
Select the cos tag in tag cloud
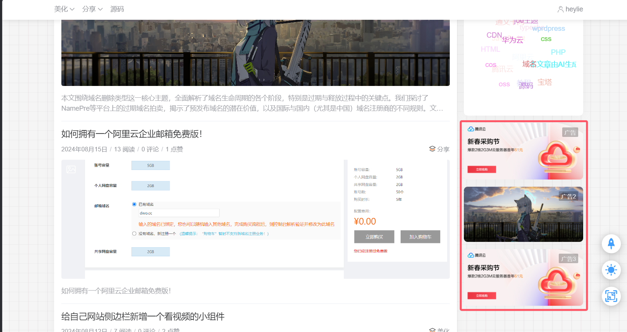[491, 65]
